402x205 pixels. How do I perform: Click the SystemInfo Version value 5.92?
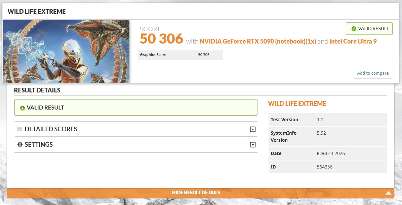coord(321,133)
